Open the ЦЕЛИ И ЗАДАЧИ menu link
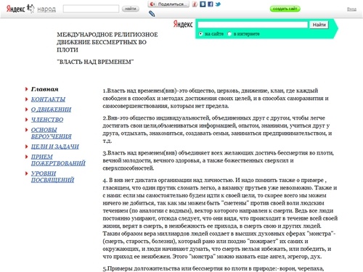The image size is (363, 272). tap(55, 147)
